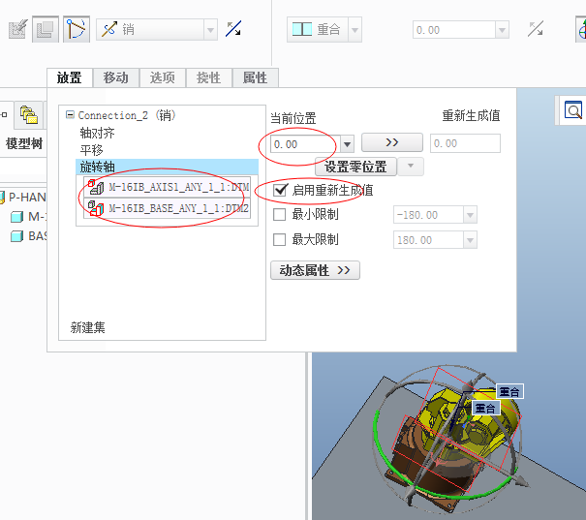Uncheck 启用重新生成值 checkbox
Viewport: 586px width, 520px height.
(x=280, y=190)
